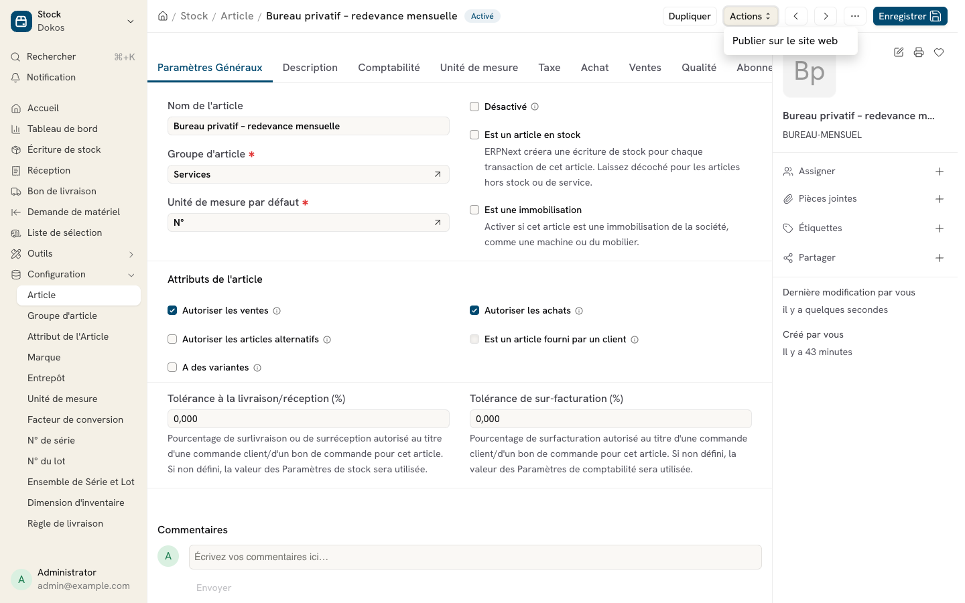Check A des variantes
The height and width of the screenshot is (603, 965).
point(172,367)
